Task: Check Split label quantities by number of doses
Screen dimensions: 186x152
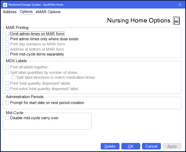Action: click(x=7, y=73)
